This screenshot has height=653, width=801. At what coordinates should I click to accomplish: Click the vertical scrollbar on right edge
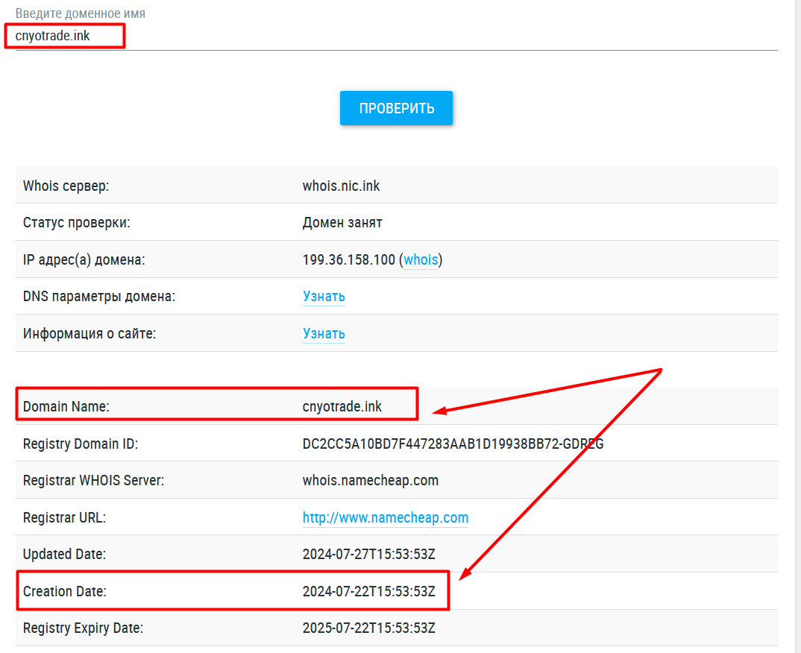point(797,298)
